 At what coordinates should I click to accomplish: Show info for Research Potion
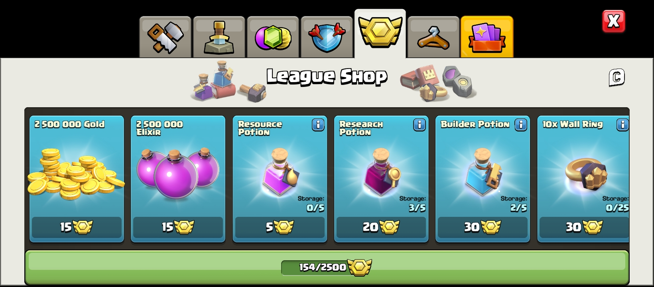[x=419, y=125]
